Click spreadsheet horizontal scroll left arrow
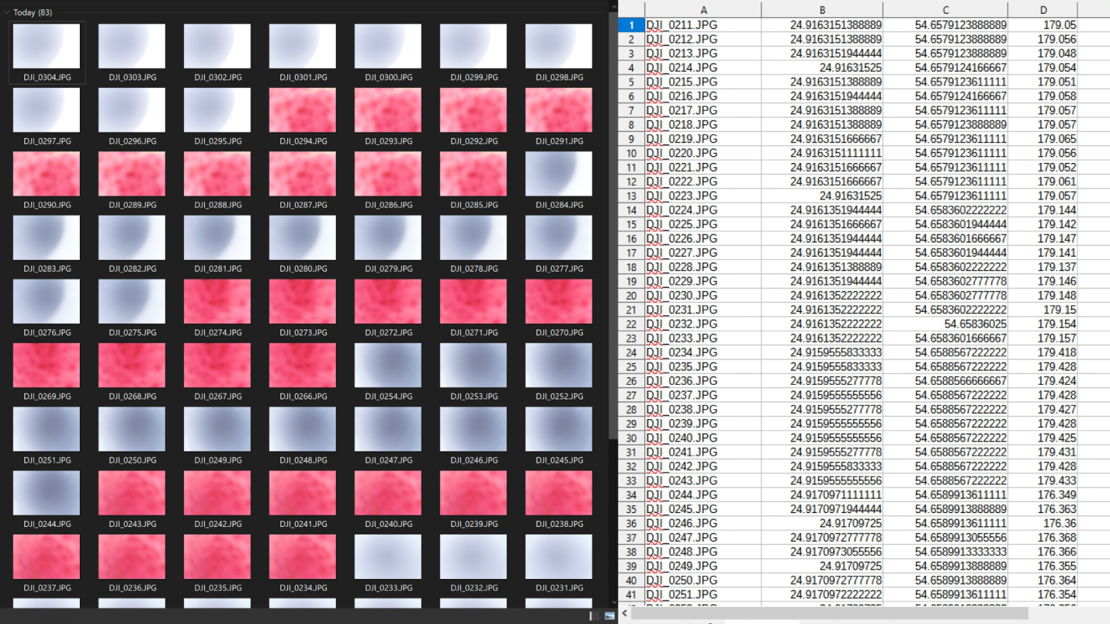This screenshot has height=624, width=1110. click(625, 614)
